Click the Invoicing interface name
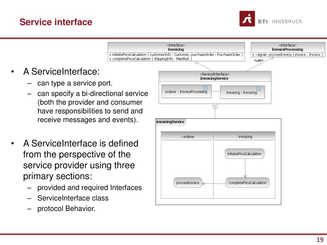 [176, 49]
